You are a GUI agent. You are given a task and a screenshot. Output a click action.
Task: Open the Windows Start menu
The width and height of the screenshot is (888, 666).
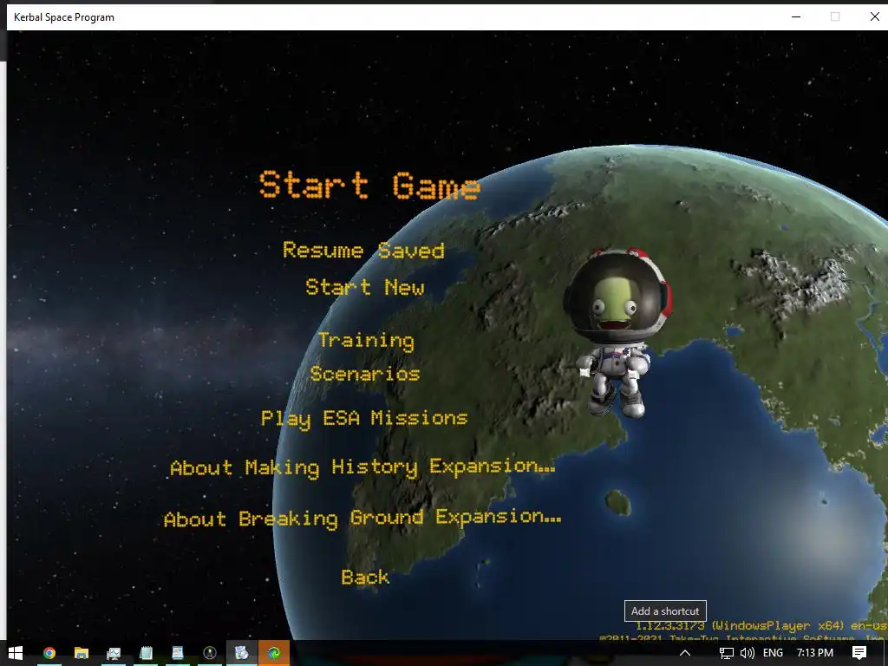point(16,653)
